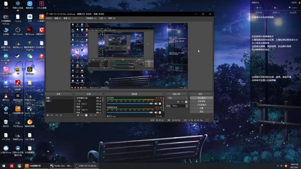
Task: Open scene transition type dropdown
Action: point(177,98)
